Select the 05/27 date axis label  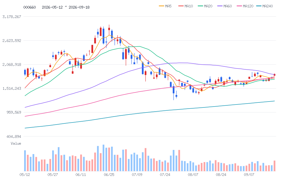pos(53,175)
